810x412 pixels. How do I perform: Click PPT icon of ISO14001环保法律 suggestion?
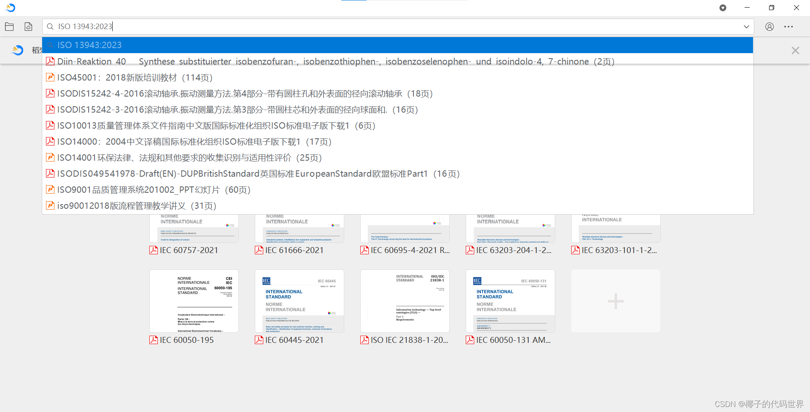coord(50,157)
